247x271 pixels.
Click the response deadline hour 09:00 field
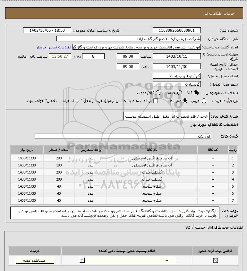[128, 56]
